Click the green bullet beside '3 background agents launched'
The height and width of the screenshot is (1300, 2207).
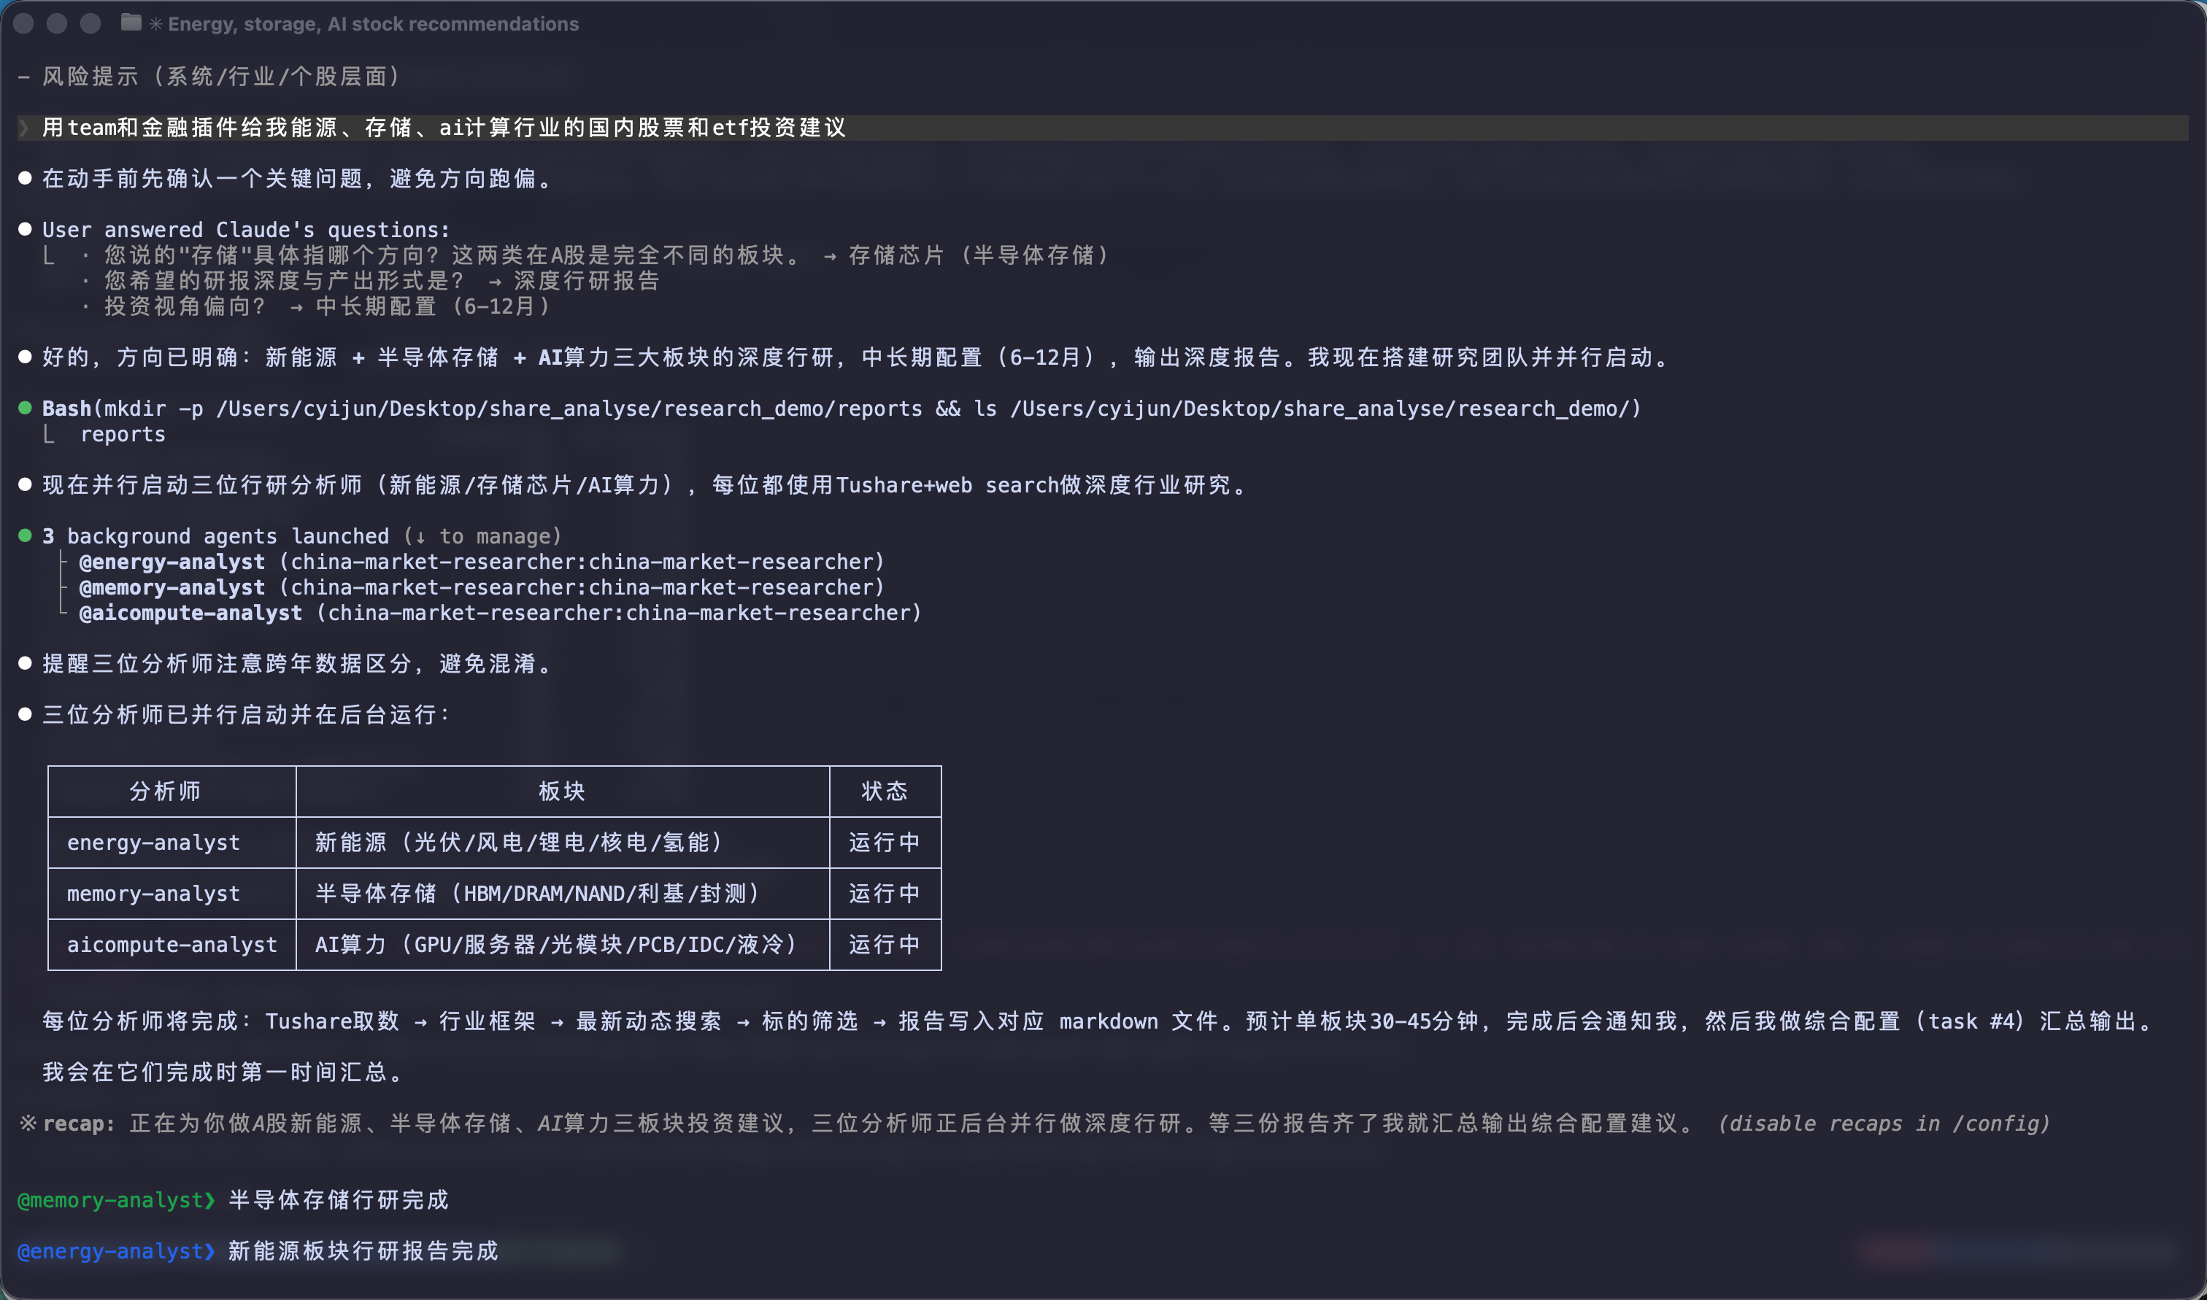click(26, 535)
